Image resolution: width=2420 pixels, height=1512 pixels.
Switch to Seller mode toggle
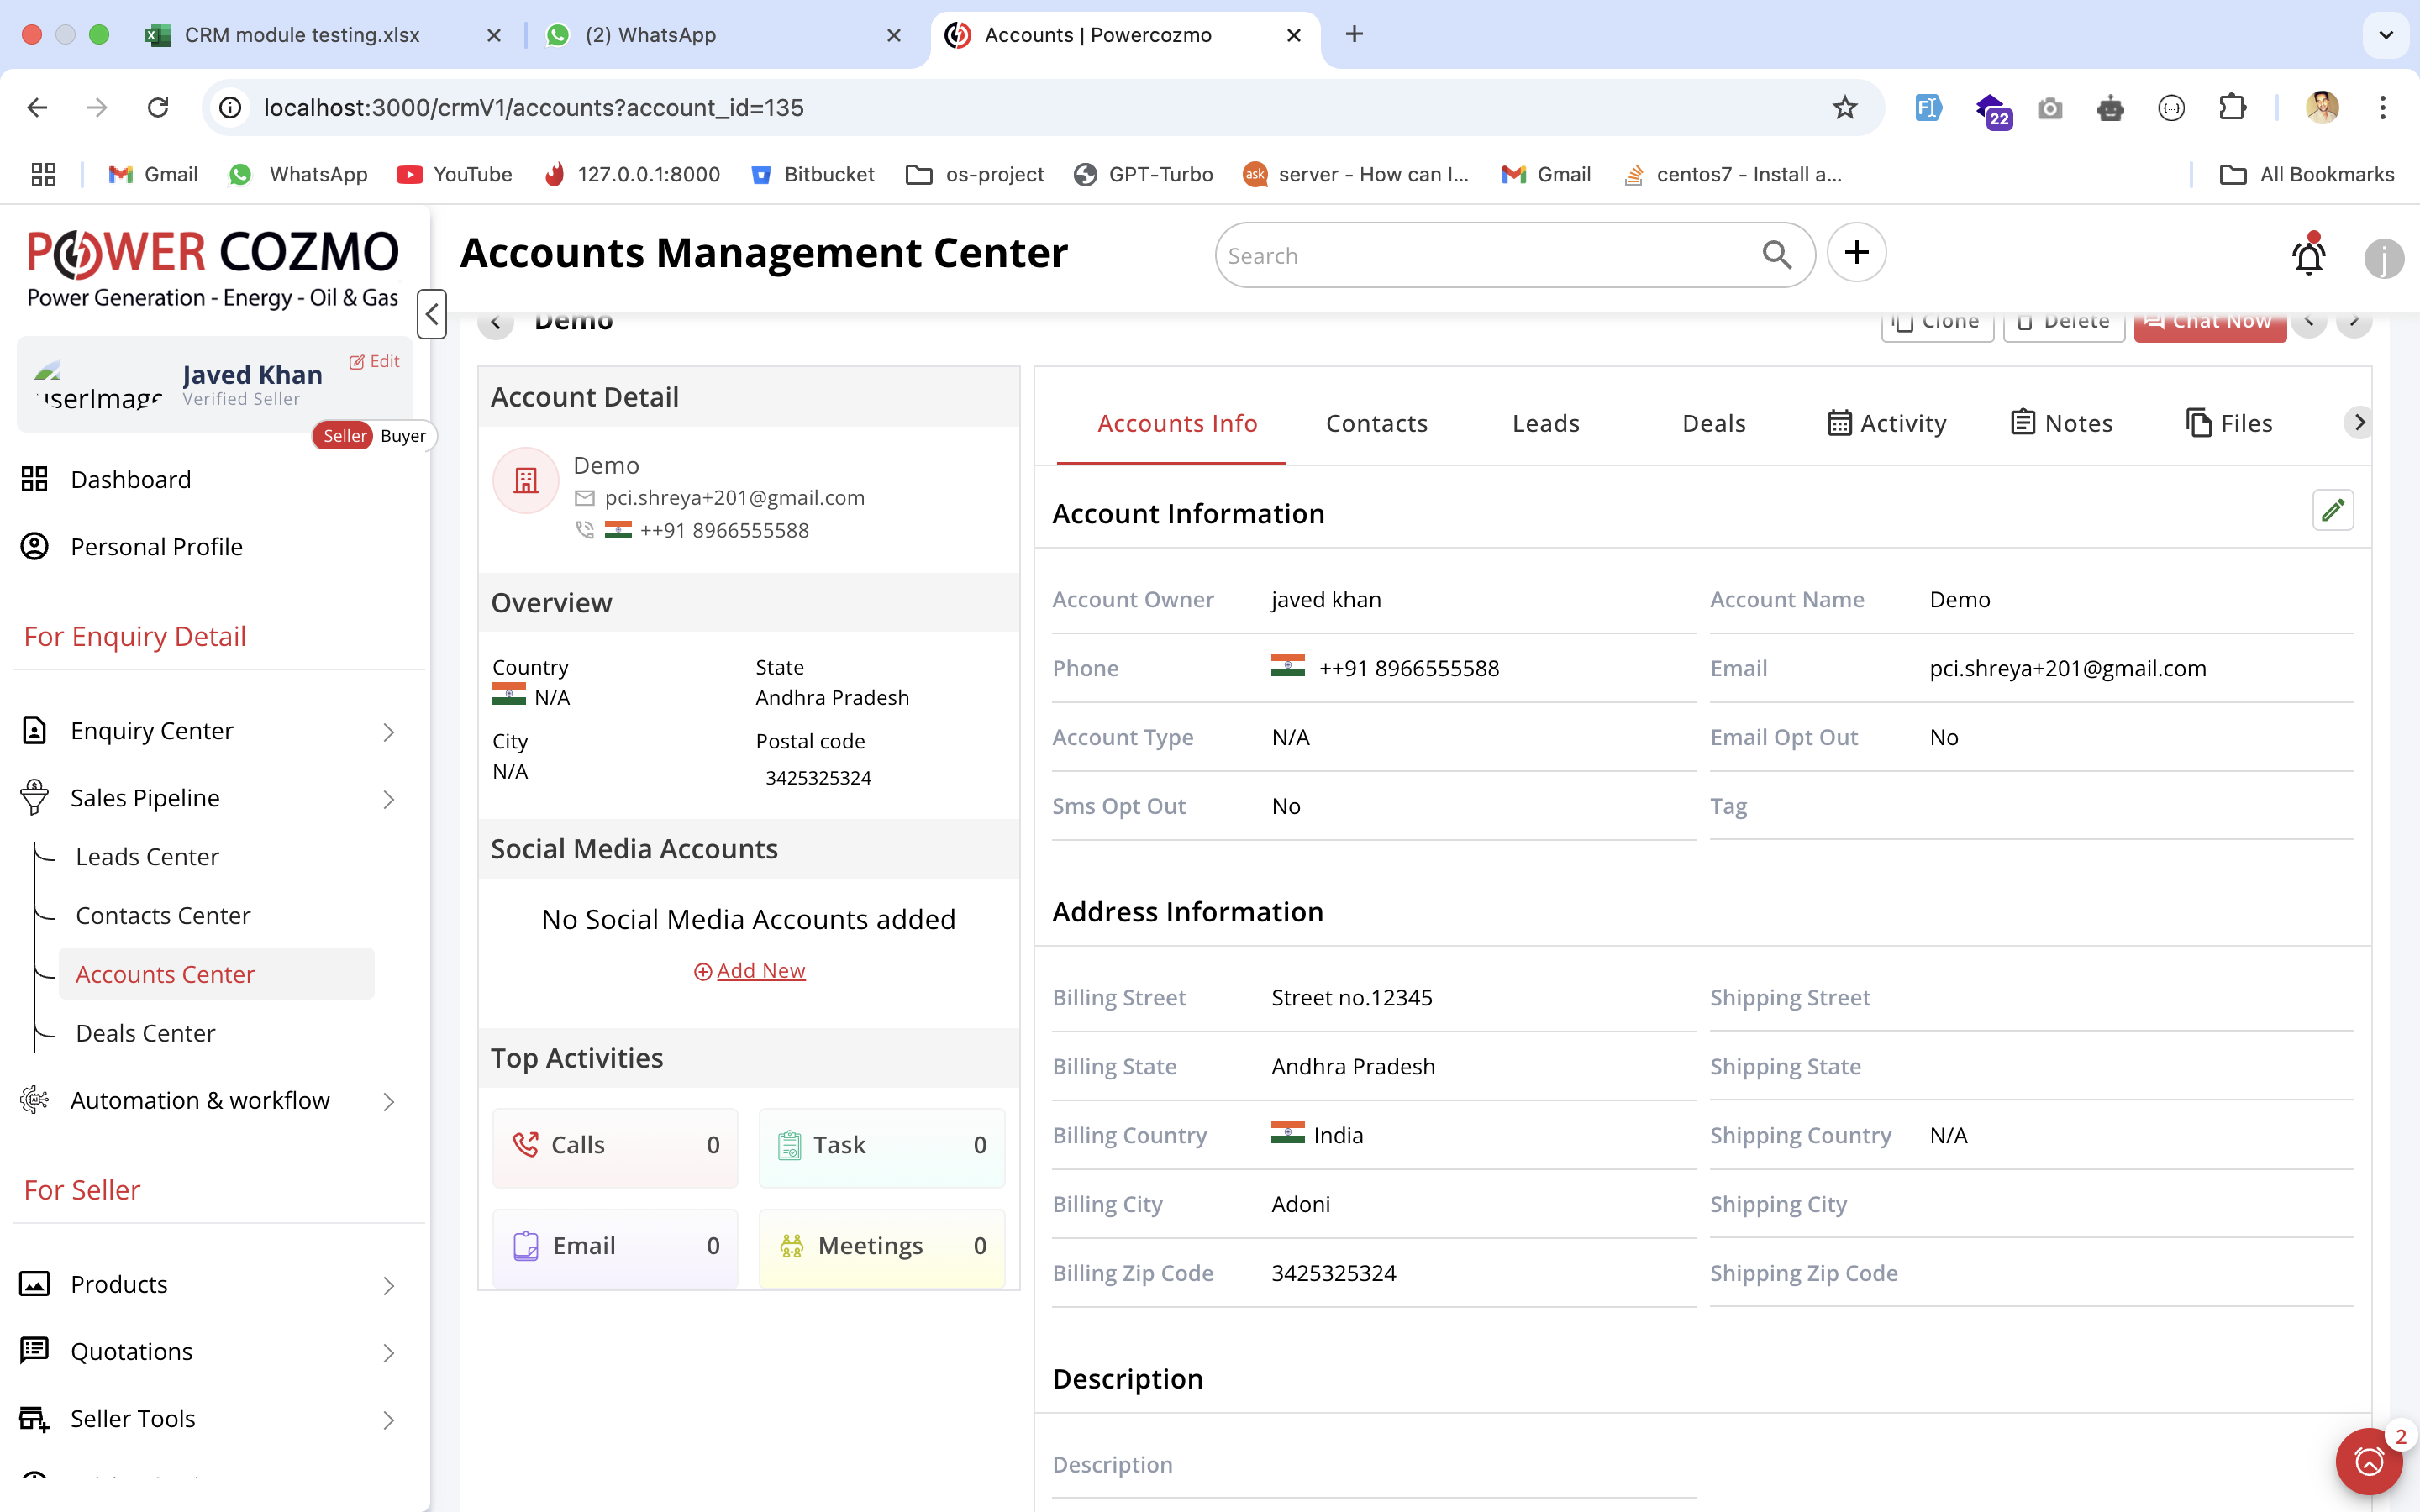click(x=344, y=436)
